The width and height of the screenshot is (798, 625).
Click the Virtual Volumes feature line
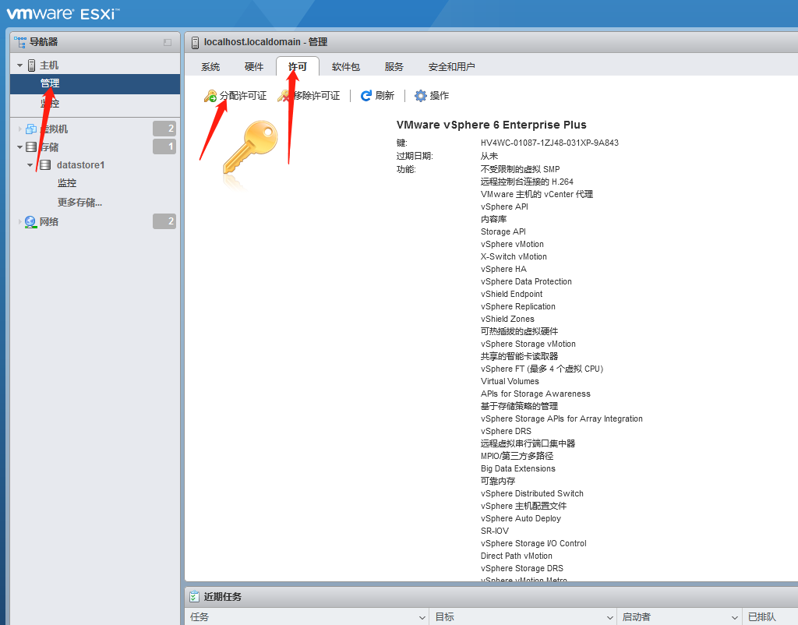(x=510, y=381)
